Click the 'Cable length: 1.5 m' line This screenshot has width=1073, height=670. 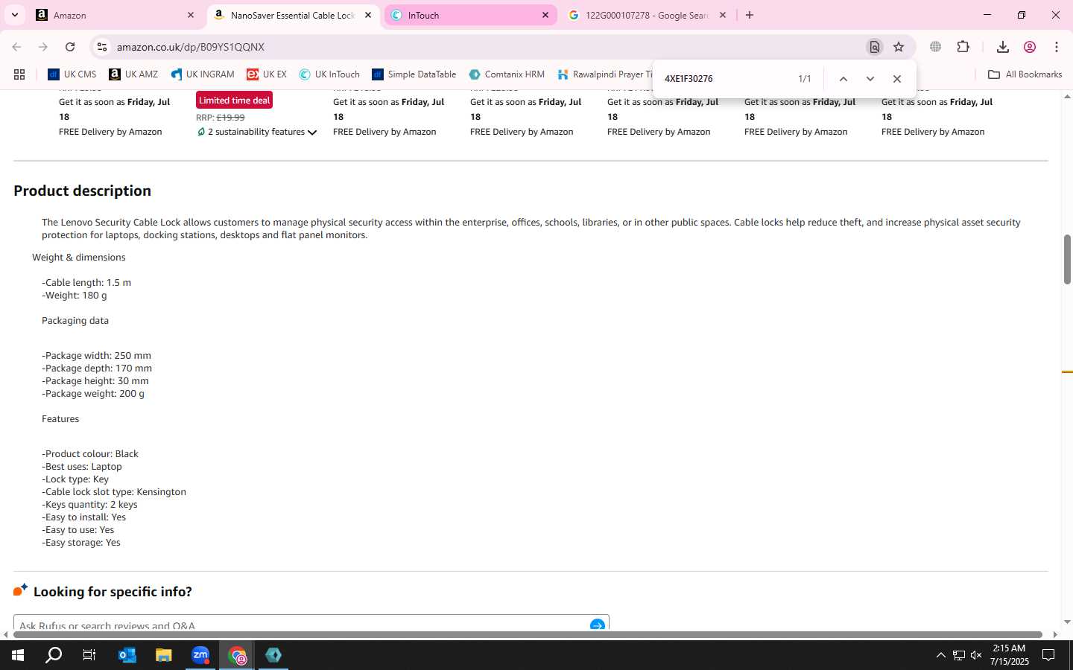point(86,283)
